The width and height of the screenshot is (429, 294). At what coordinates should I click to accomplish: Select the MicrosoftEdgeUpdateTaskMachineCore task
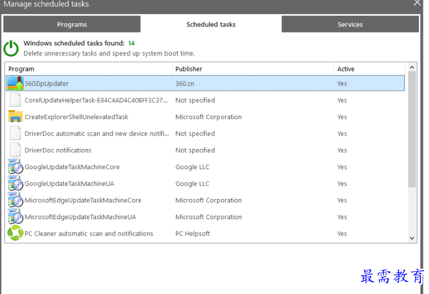coord(83,200)
